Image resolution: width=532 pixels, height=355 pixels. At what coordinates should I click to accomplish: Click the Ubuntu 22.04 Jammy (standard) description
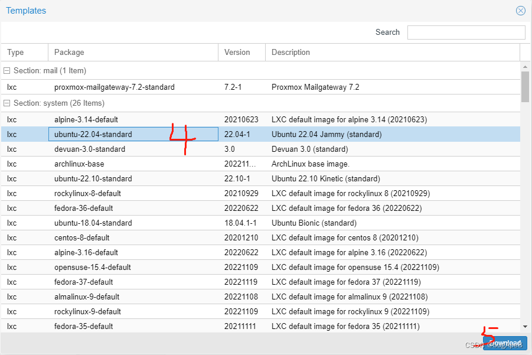pyautogui.click(x=327, y=135)
